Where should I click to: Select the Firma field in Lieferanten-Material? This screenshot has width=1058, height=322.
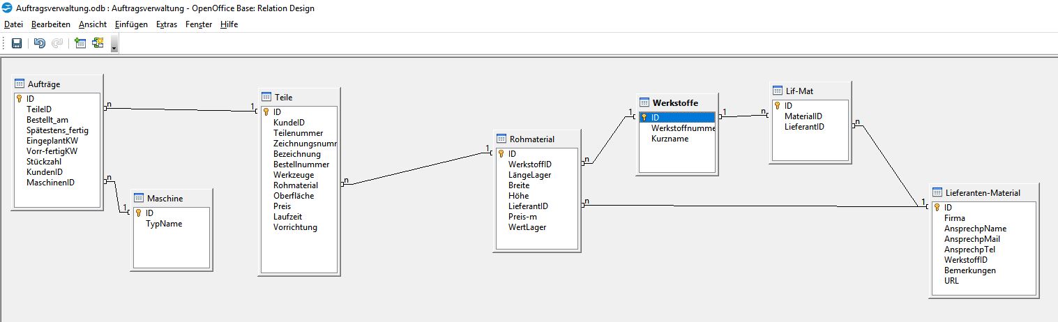click(x=954, y=218)
